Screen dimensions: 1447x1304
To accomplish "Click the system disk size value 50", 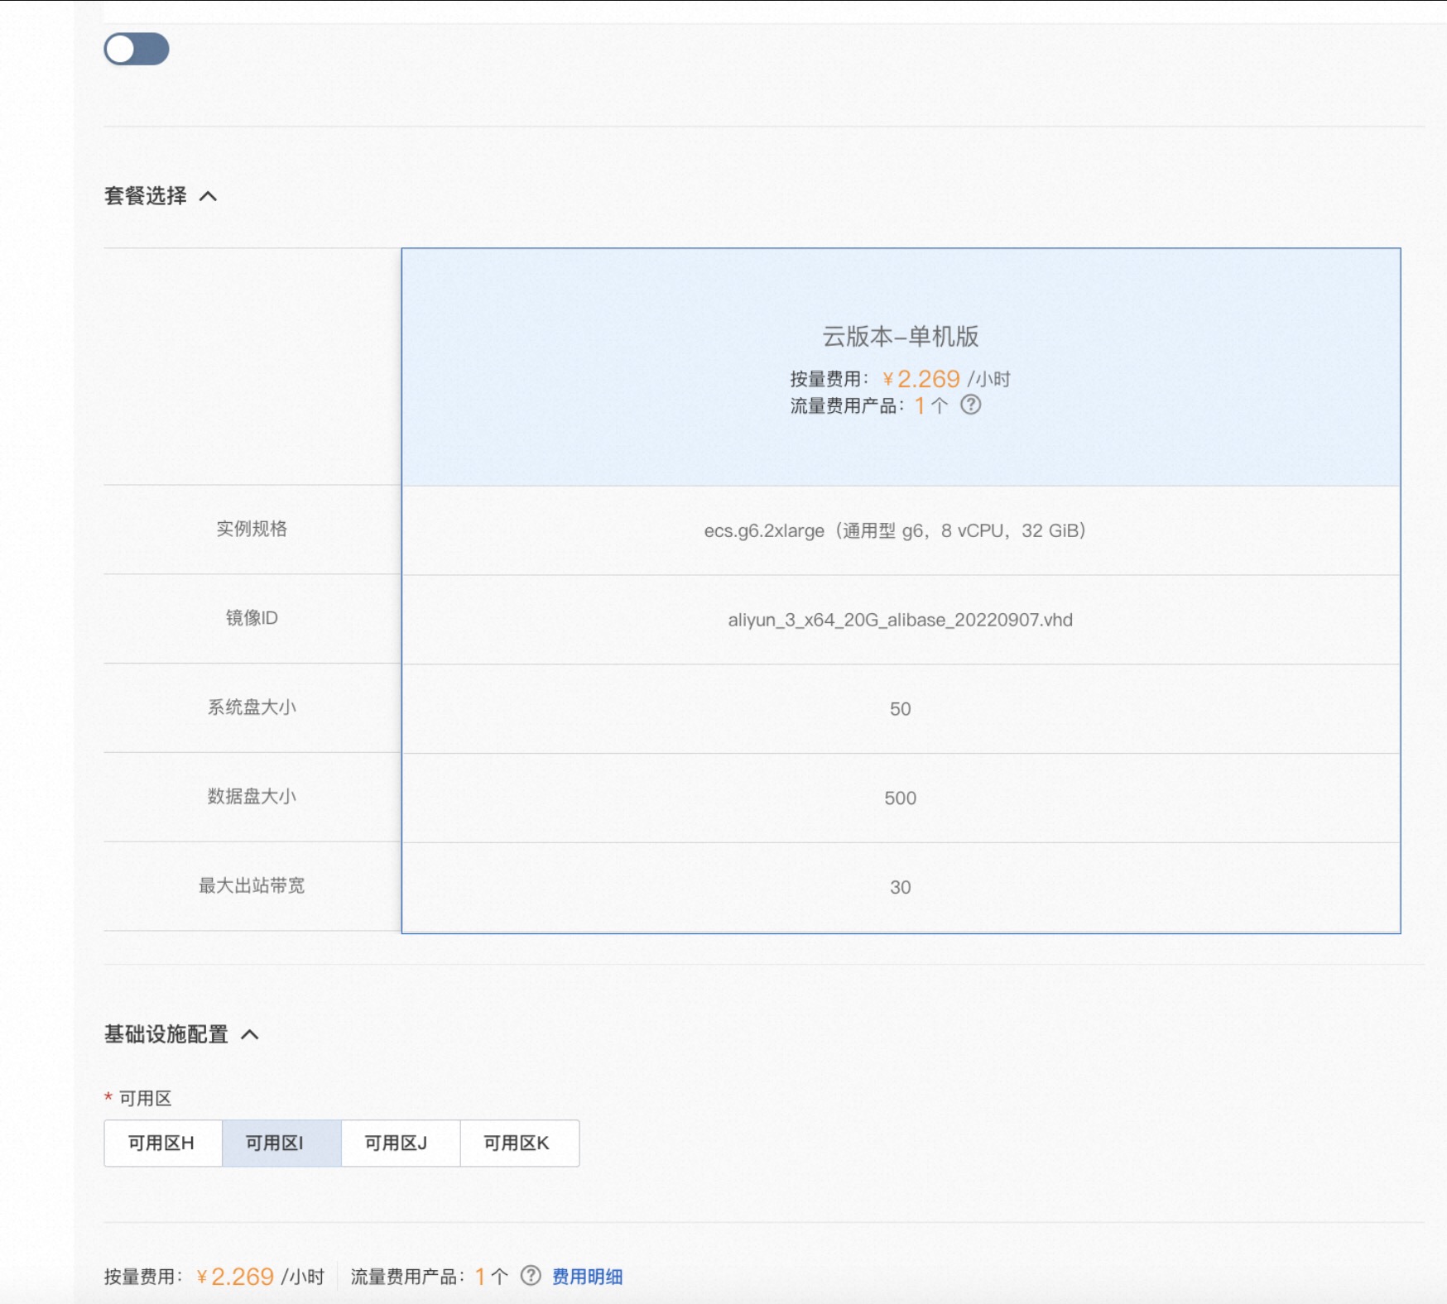I will click(x=900, y=709).
